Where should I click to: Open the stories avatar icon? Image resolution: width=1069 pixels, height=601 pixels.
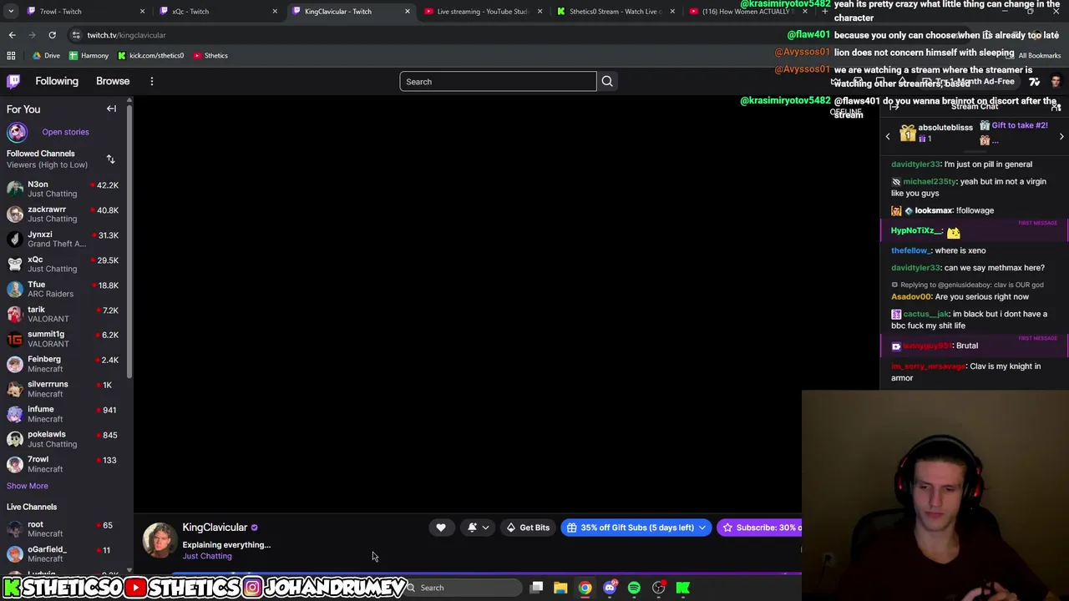coord(17,132)
